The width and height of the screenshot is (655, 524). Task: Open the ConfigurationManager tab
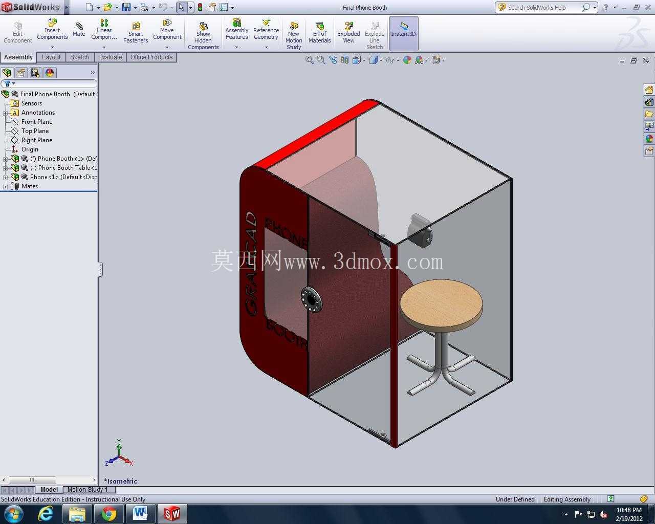click(x=35, y=73)
